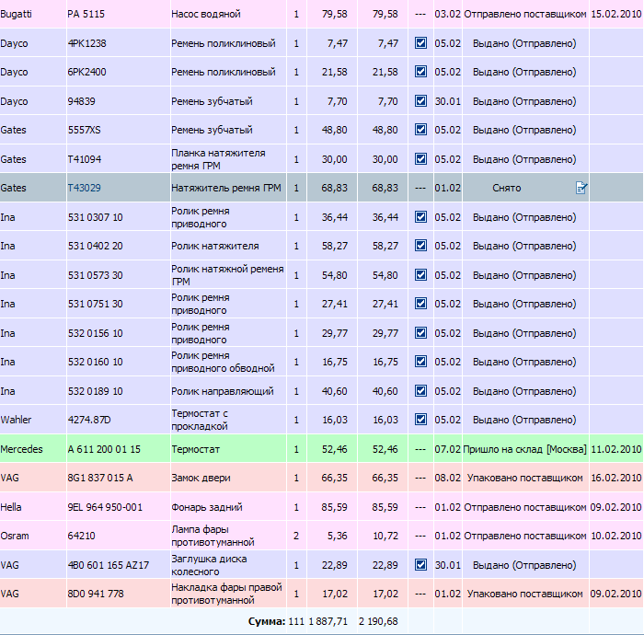The height and width of the screenshot is (635, 644).
Task: Select part number 8D0 941 778
Action: click(x=96, y=594)
